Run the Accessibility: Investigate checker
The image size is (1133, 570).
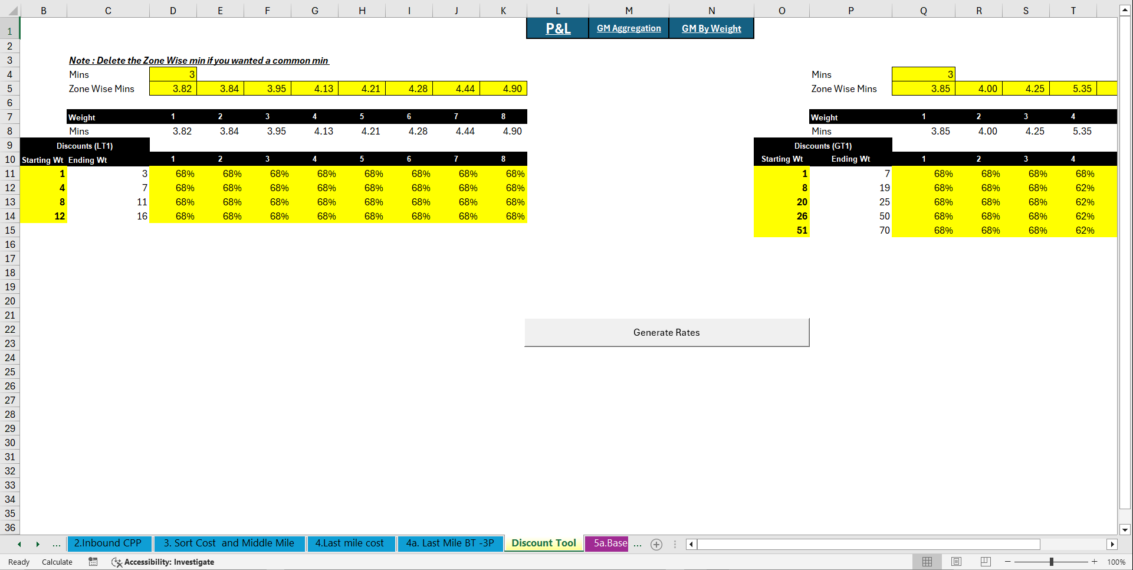(163, 562)
